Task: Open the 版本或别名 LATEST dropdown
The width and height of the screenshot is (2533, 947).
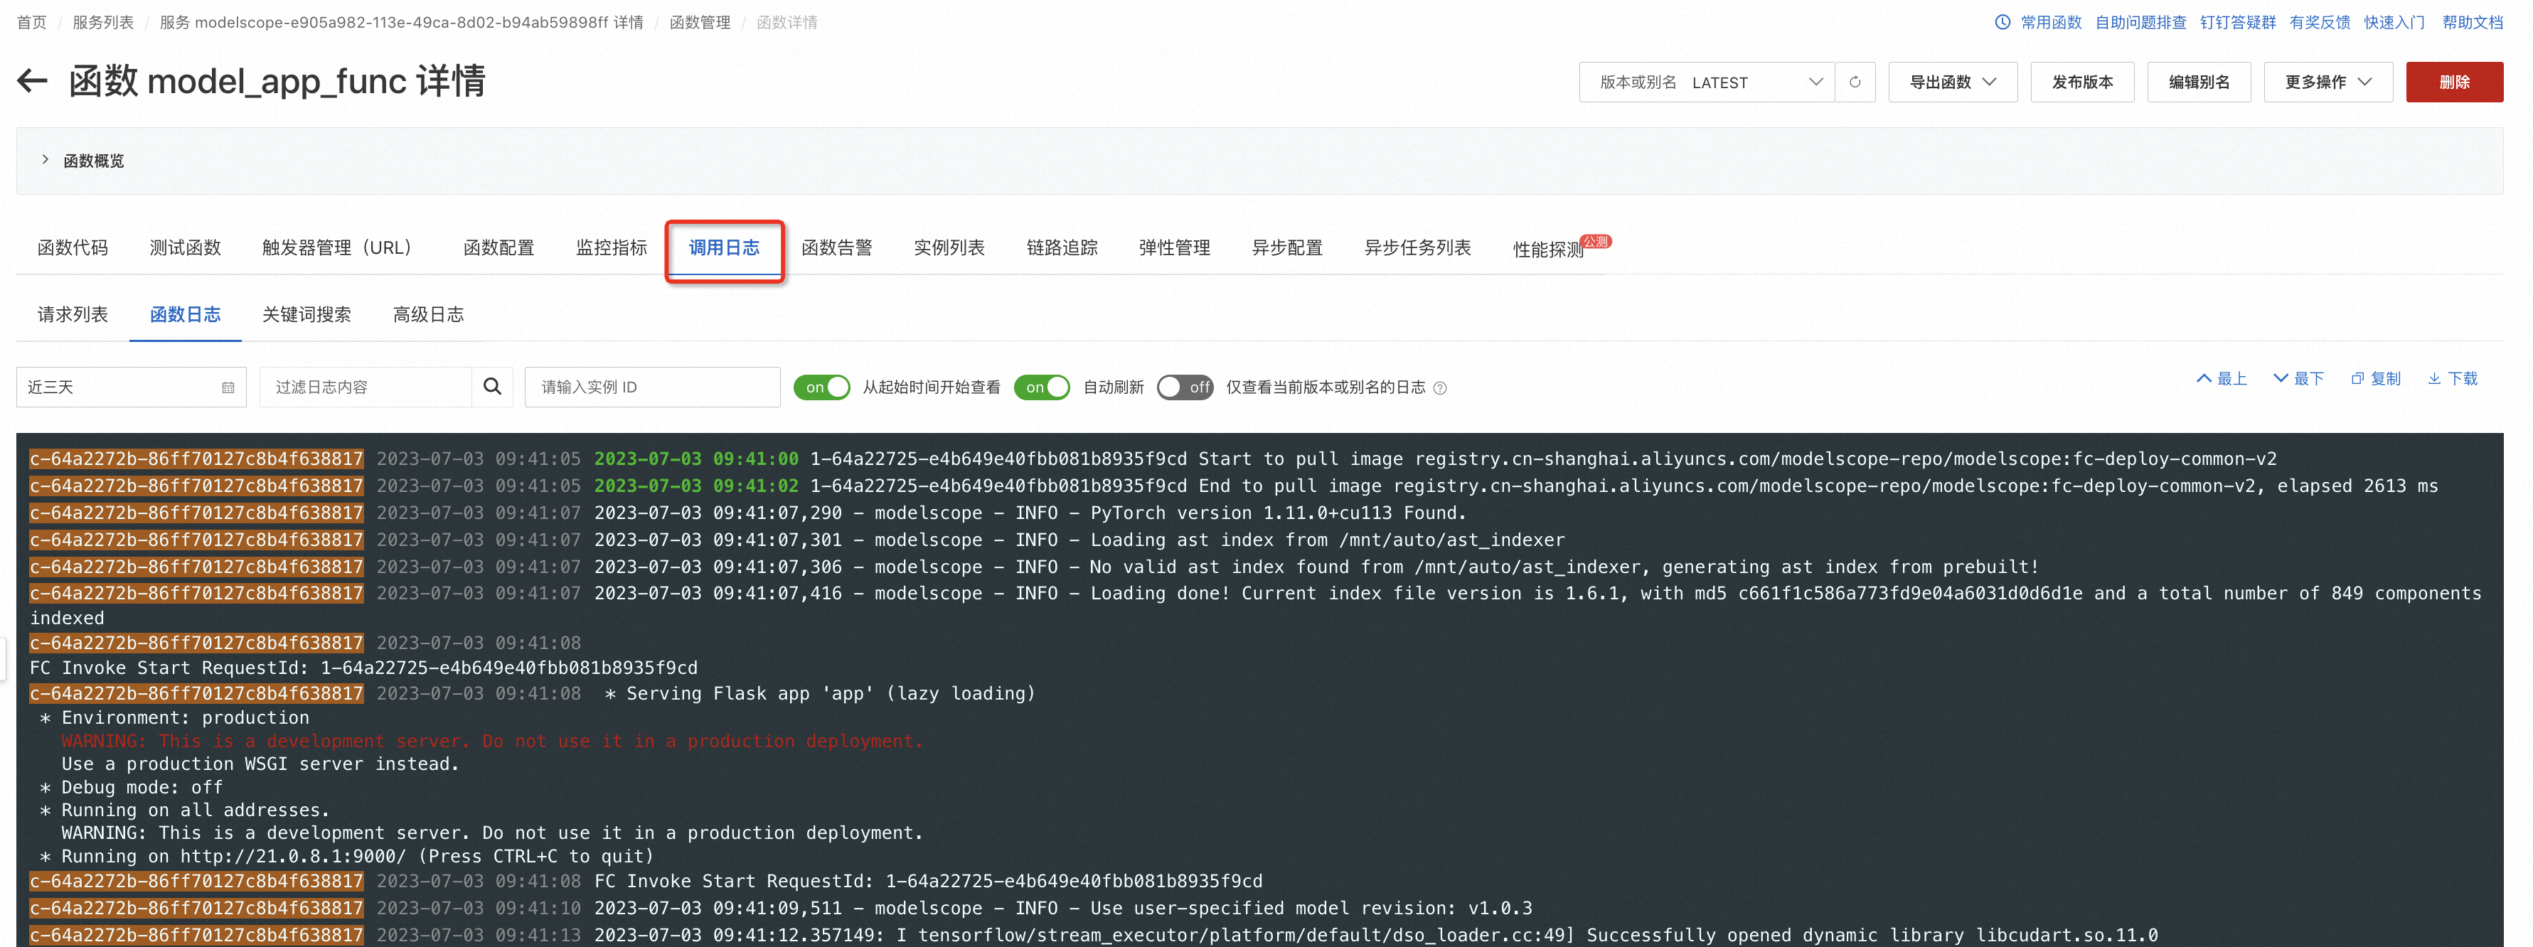Action: [1706, 82]
